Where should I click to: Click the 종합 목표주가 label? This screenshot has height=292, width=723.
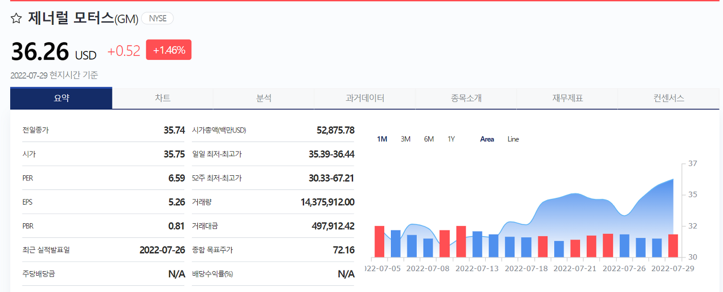[x=212, y=250]
